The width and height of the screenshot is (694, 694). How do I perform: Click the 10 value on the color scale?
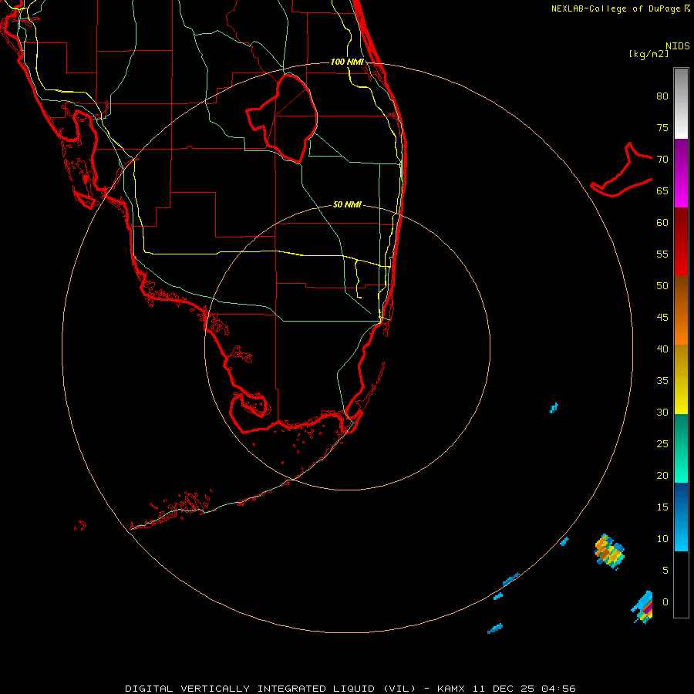662,539
